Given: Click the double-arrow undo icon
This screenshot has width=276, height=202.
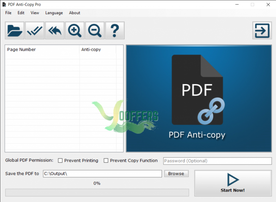Looking at the screenshot, I should (x=55, y=30).
